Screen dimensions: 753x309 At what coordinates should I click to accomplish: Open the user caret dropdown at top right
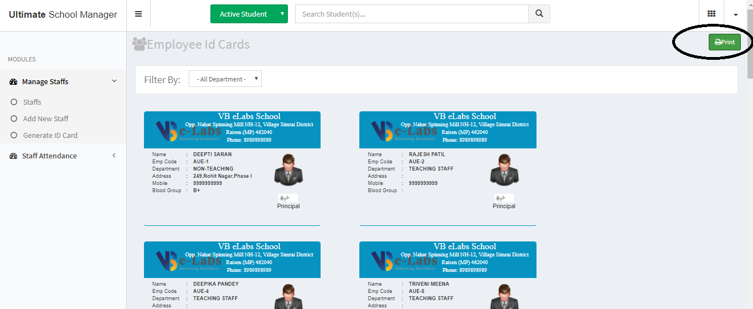click(x=736, y=14)
